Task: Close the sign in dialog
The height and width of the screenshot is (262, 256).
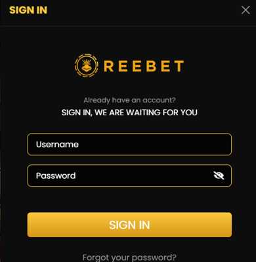Action: (245, 10)
